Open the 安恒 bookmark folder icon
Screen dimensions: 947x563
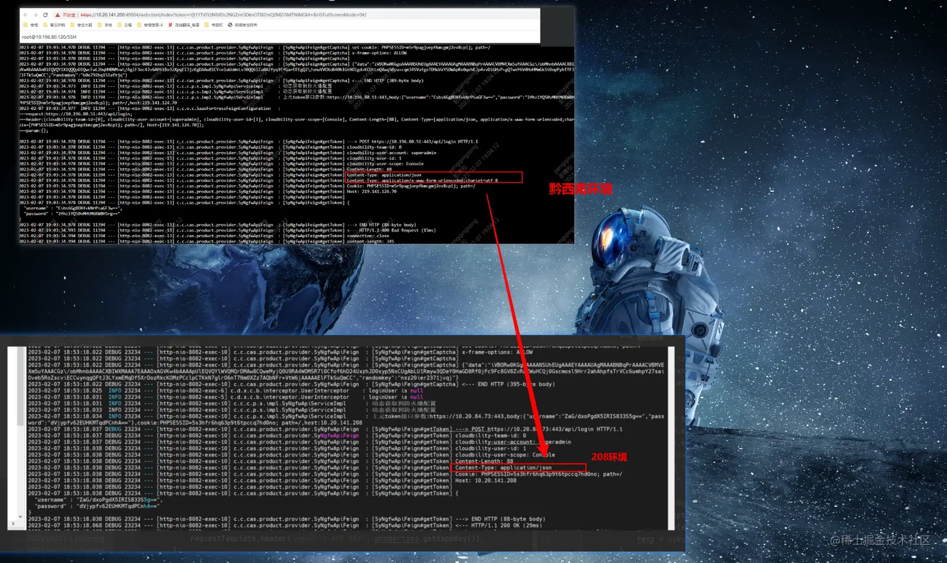[26, 25]
